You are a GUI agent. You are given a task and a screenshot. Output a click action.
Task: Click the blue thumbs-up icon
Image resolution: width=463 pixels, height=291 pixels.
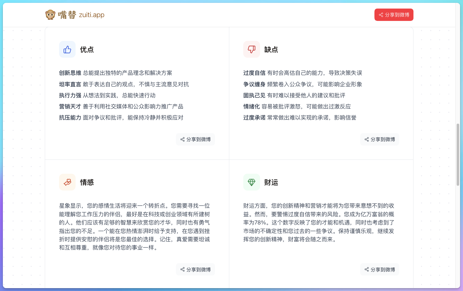point(67,49)
